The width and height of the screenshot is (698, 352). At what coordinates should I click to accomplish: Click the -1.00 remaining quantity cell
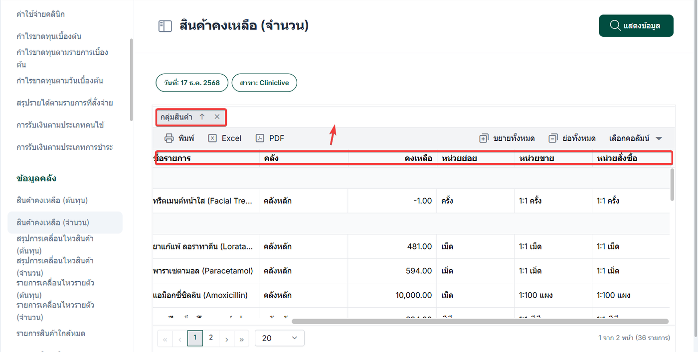tap(392, 201)
